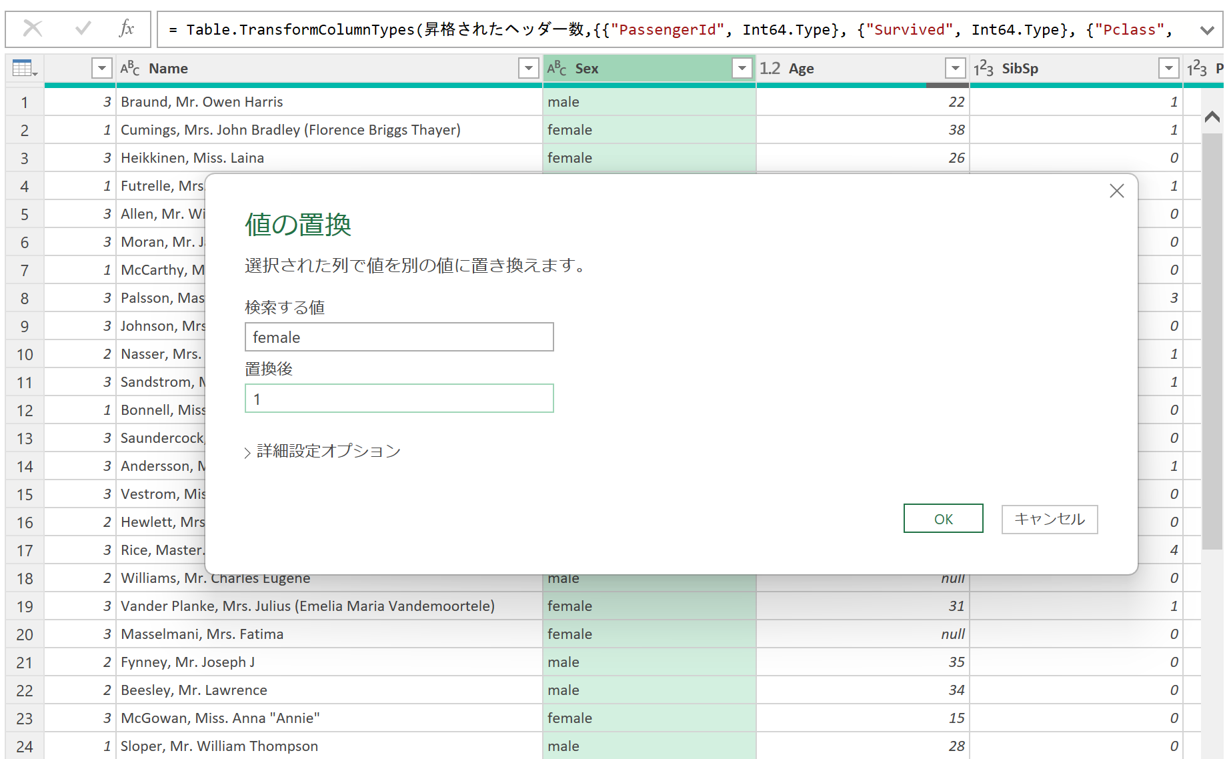1227x759 pixels.
Task: Click the whole number type icon on SibSp column
Action: (984, 67)
